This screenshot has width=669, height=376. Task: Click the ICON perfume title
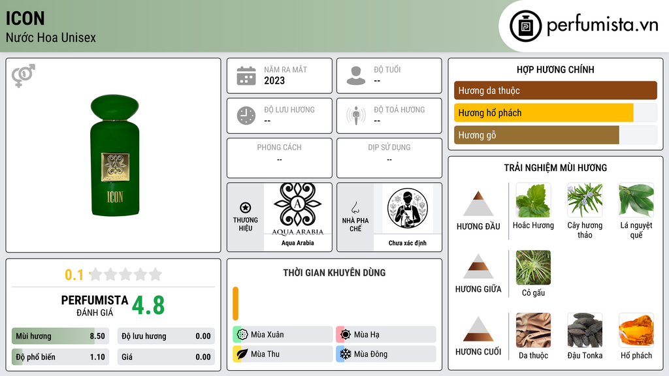(x=25, y=18)
